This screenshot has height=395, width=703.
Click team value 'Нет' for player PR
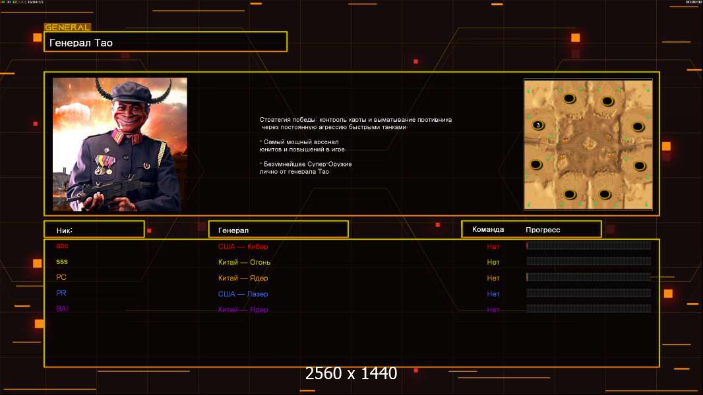[x=493, y=294]
